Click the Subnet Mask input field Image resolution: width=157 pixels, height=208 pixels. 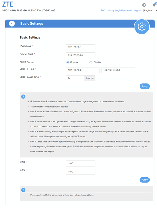click(81, 55)
